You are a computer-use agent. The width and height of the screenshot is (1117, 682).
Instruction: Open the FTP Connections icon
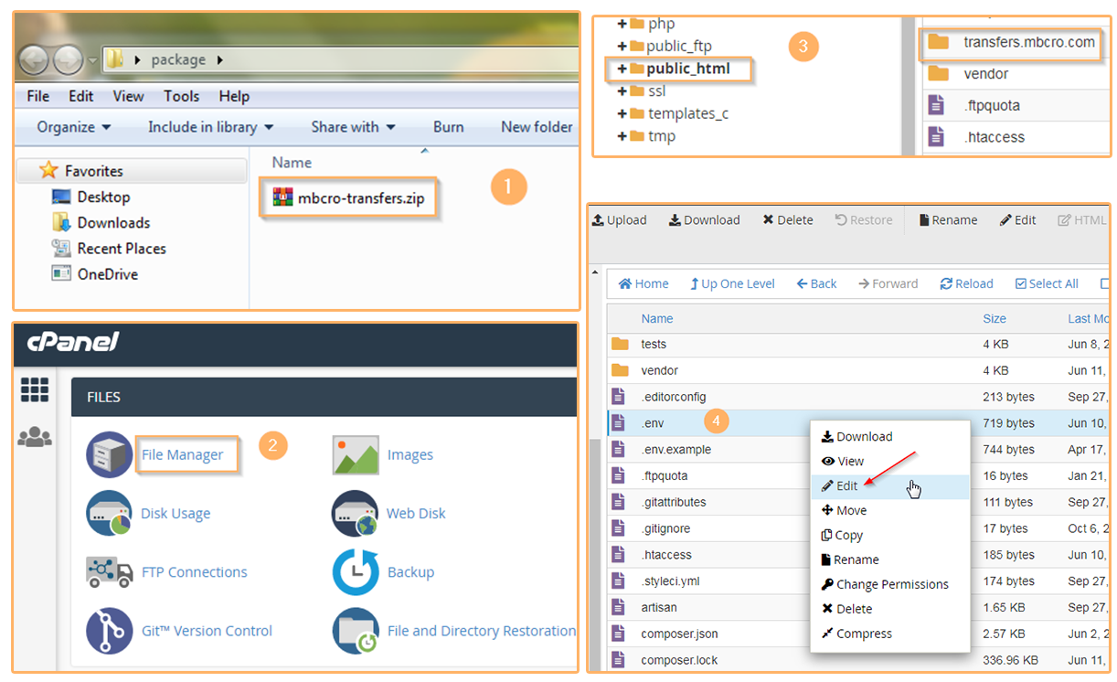click(110, 572)
